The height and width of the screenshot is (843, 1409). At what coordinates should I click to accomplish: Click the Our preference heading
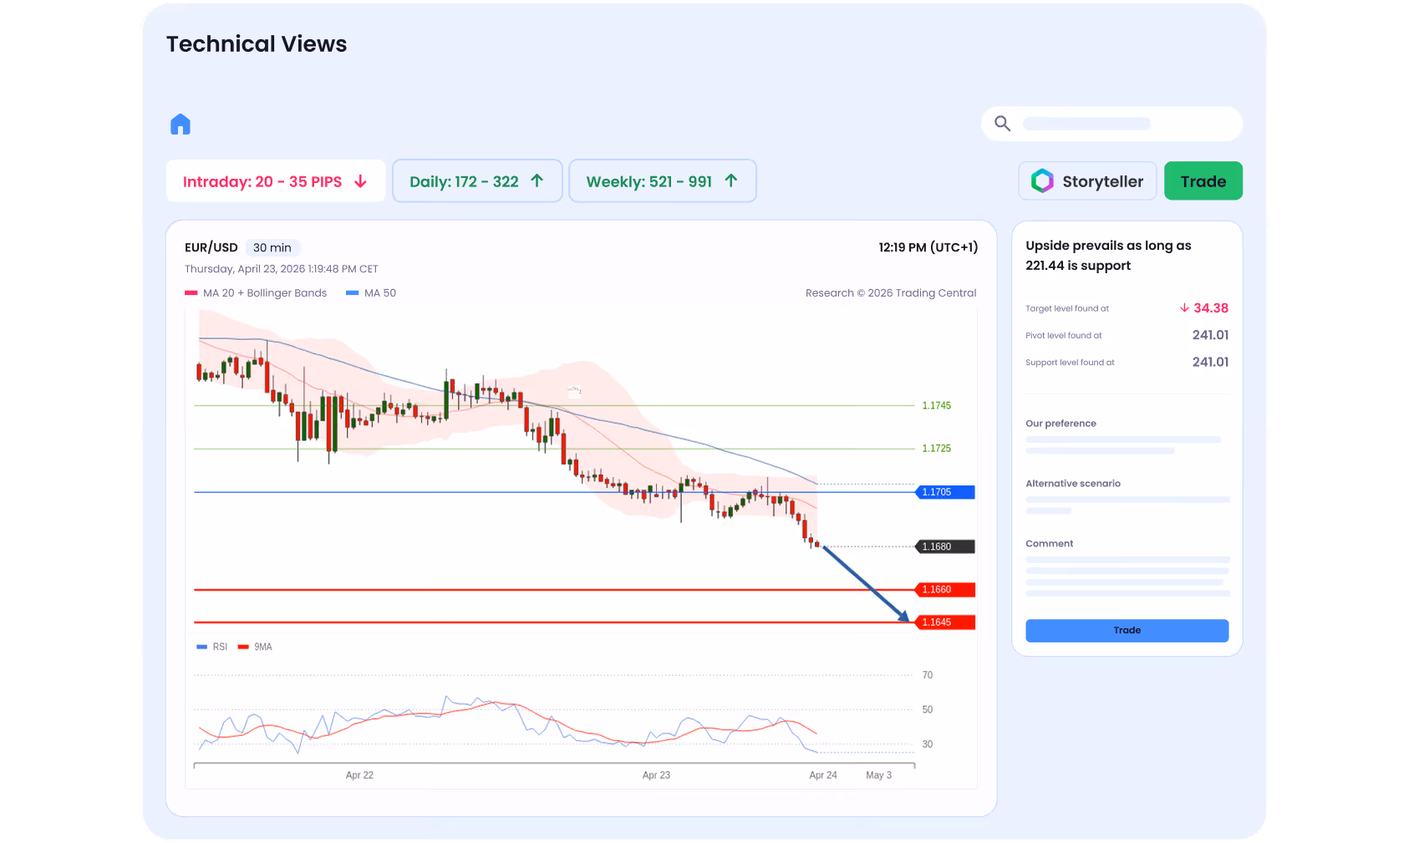[1061, 424]
